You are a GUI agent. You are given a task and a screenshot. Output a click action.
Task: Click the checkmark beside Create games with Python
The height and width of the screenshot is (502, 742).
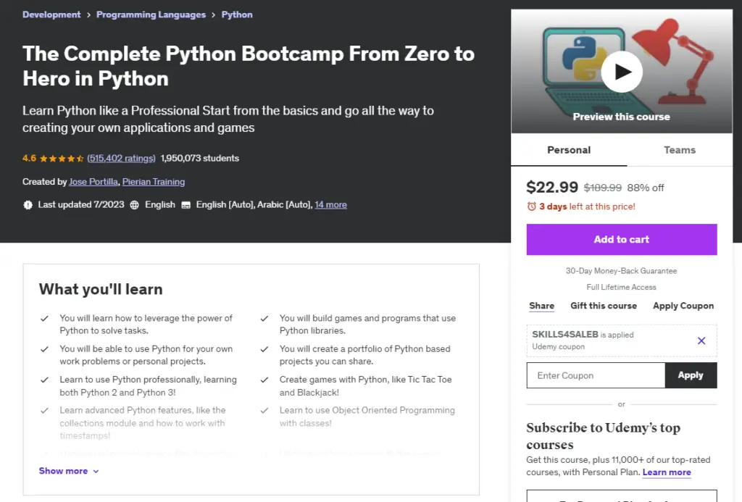pos(264,379)
